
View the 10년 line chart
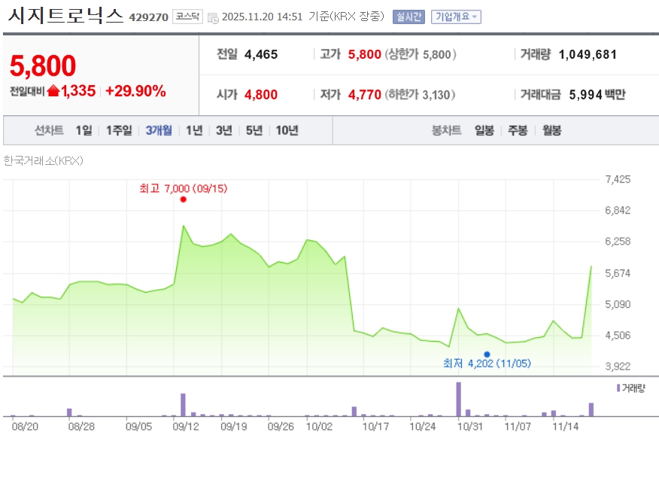(x=287, y=130)
